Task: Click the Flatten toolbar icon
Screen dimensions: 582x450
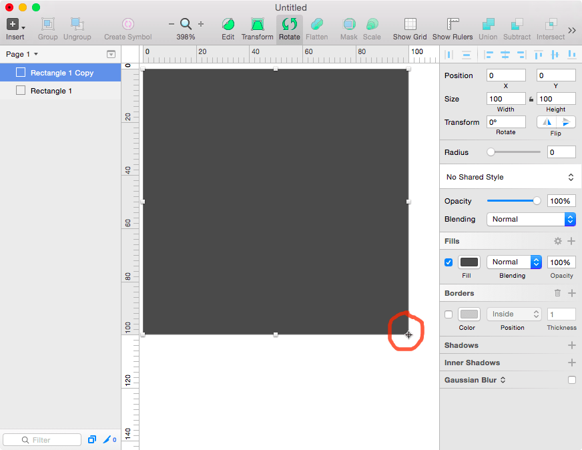Action: point(316,24)
